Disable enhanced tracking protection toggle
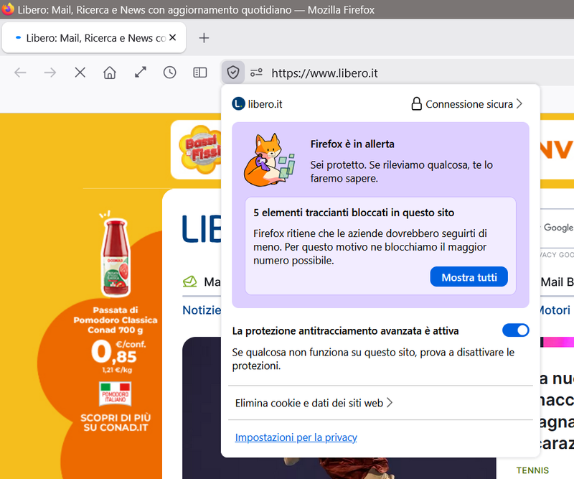Screen dimensions: 574x479 515,330
